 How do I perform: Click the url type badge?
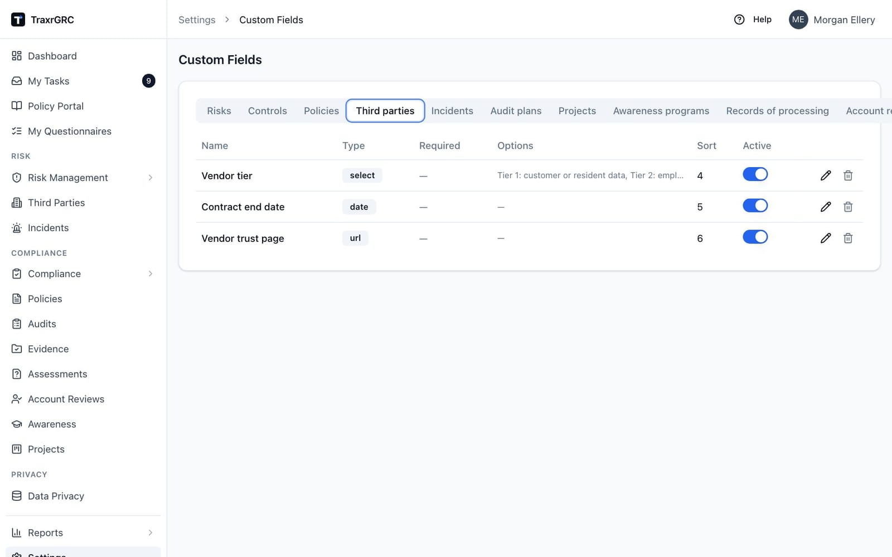tap(355, 238)
